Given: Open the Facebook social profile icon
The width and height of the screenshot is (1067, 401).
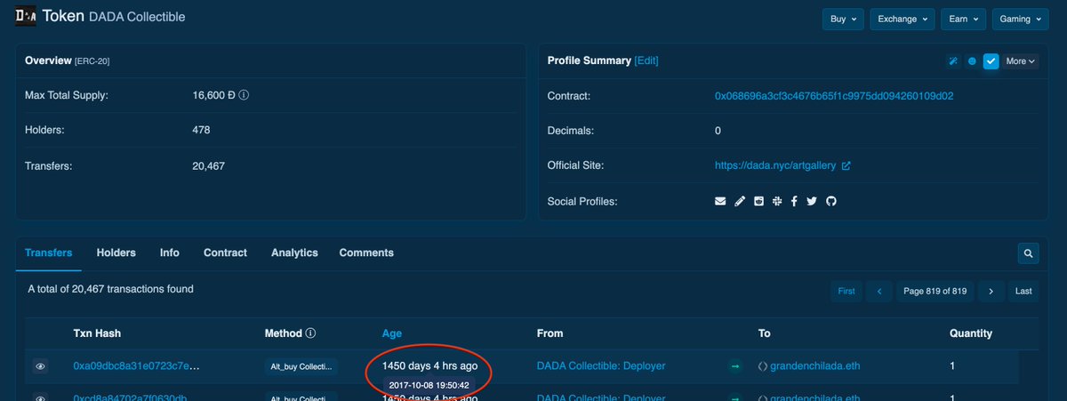Looking at the screenshot, I should [x=794, y=202].
